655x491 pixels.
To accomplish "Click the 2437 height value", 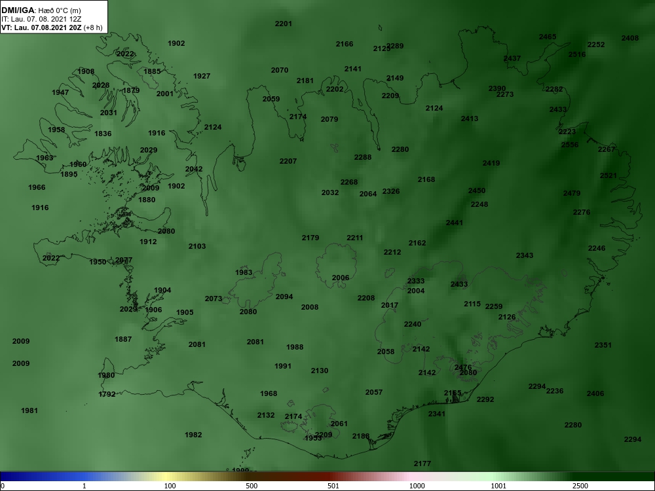I will [512, 58].
